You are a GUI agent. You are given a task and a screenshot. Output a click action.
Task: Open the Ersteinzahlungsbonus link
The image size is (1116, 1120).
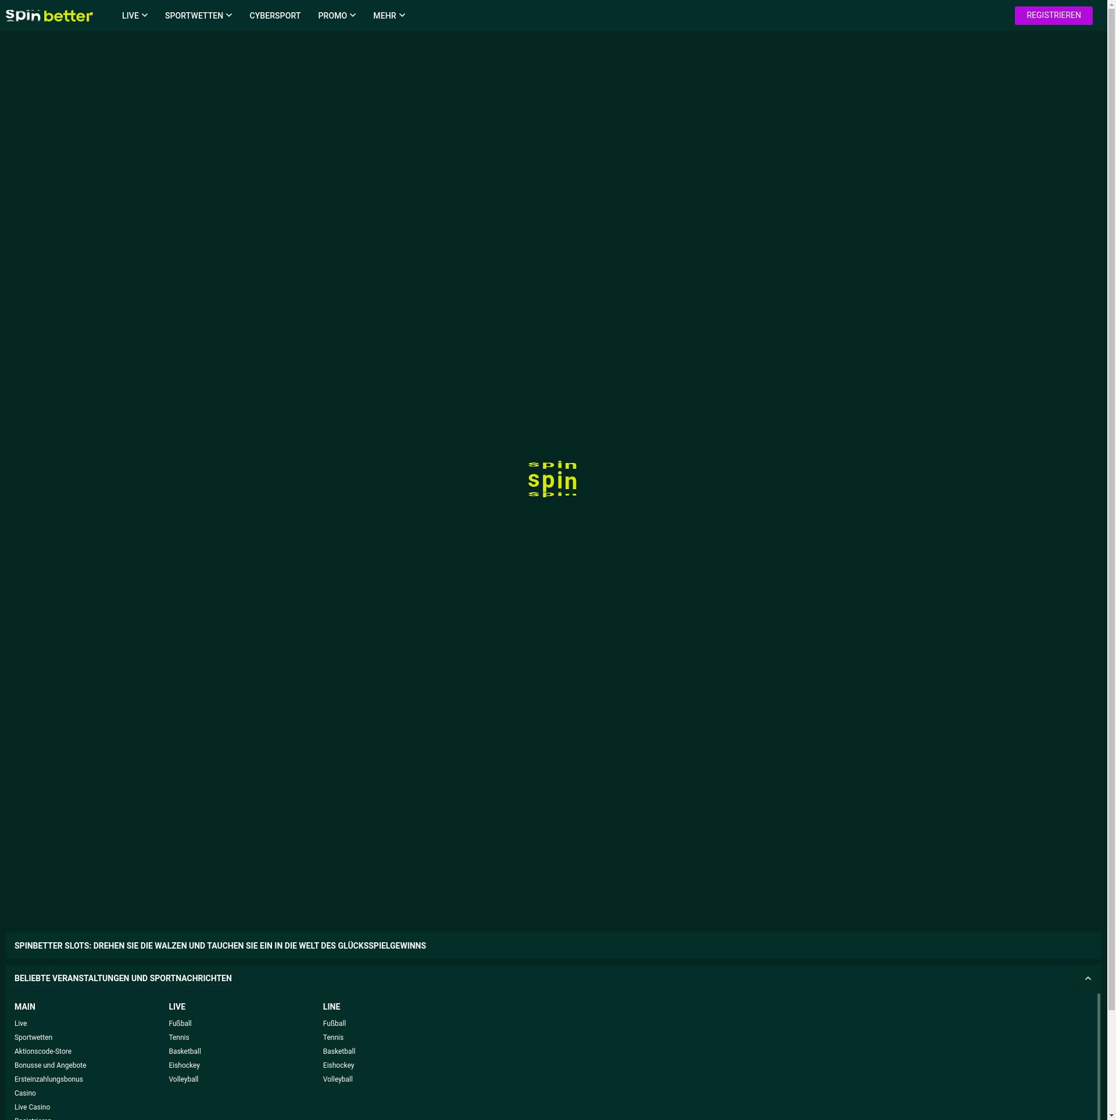[49, 1079]
